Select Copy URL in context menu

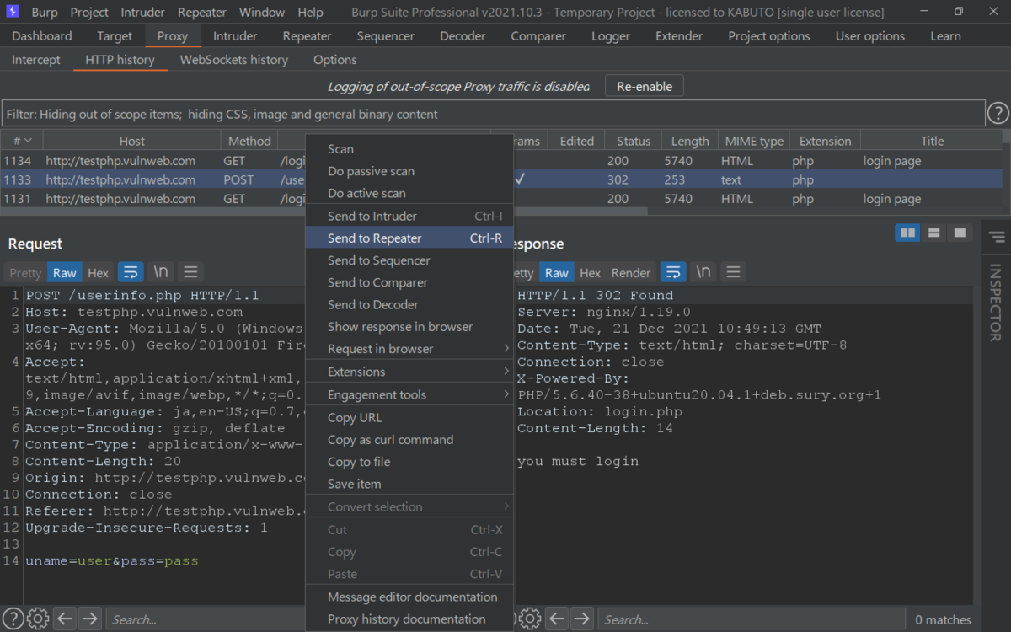[x=409, y=417]
